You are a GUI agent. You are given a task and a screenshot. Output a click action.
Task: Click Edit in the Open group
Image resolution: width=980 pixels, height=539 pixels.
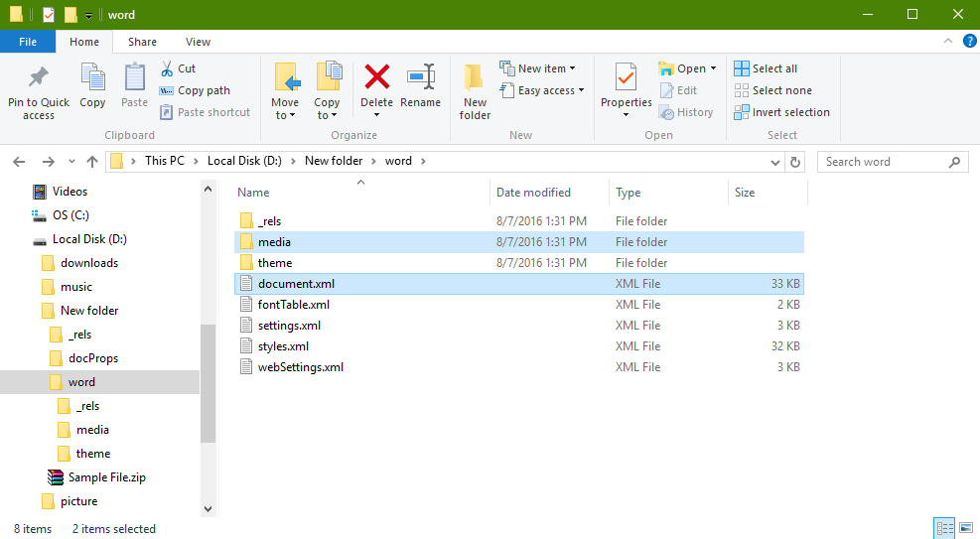pyautogui.click(x=679, y=90)
